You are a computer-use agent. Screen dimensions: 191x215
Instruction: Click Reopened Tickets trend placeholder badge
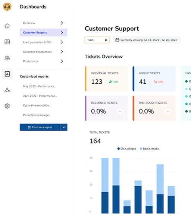[x=120, y=112]
